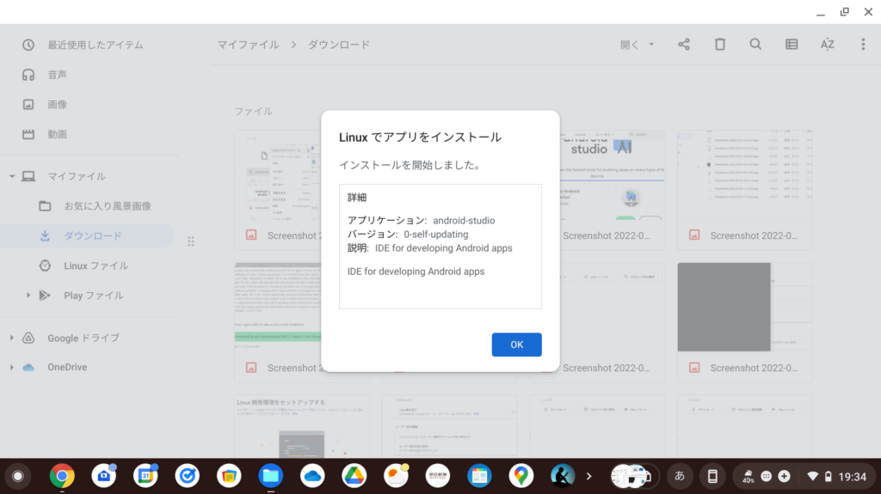Open the AZ sort options
The image size is (881, 494).
click(x=827, y=45)
